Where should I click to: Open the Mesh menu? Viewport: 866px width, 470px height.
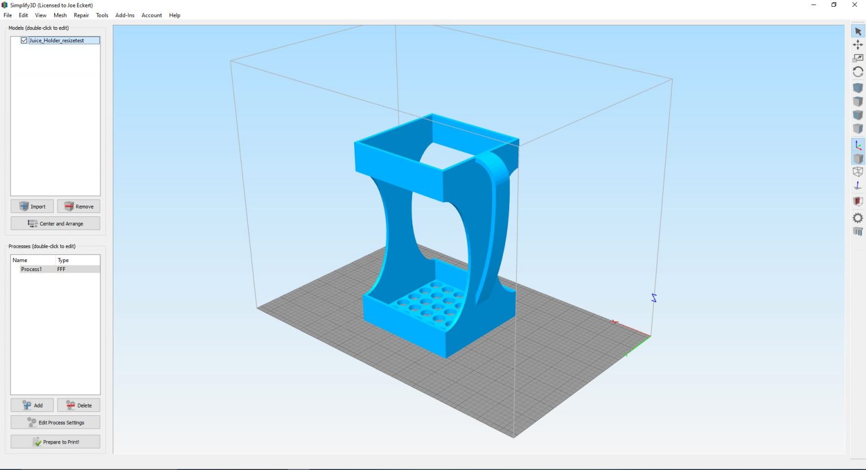(x=60, y=15)
